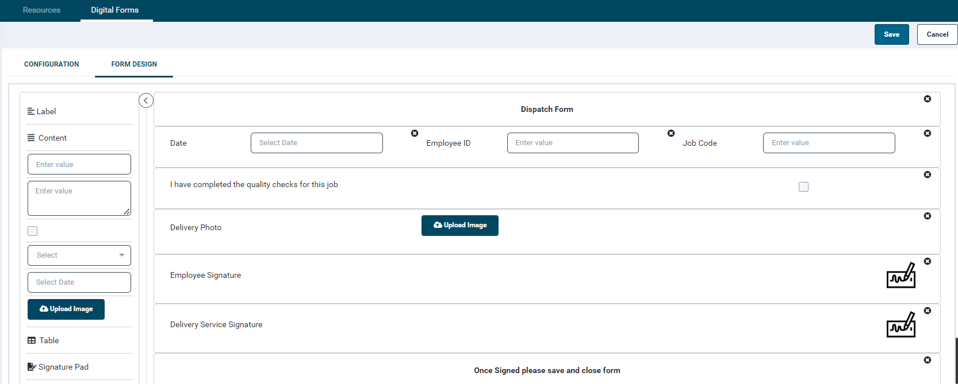
Task: Open the Resources tab in the top bar
Action: tap(41, 10)
